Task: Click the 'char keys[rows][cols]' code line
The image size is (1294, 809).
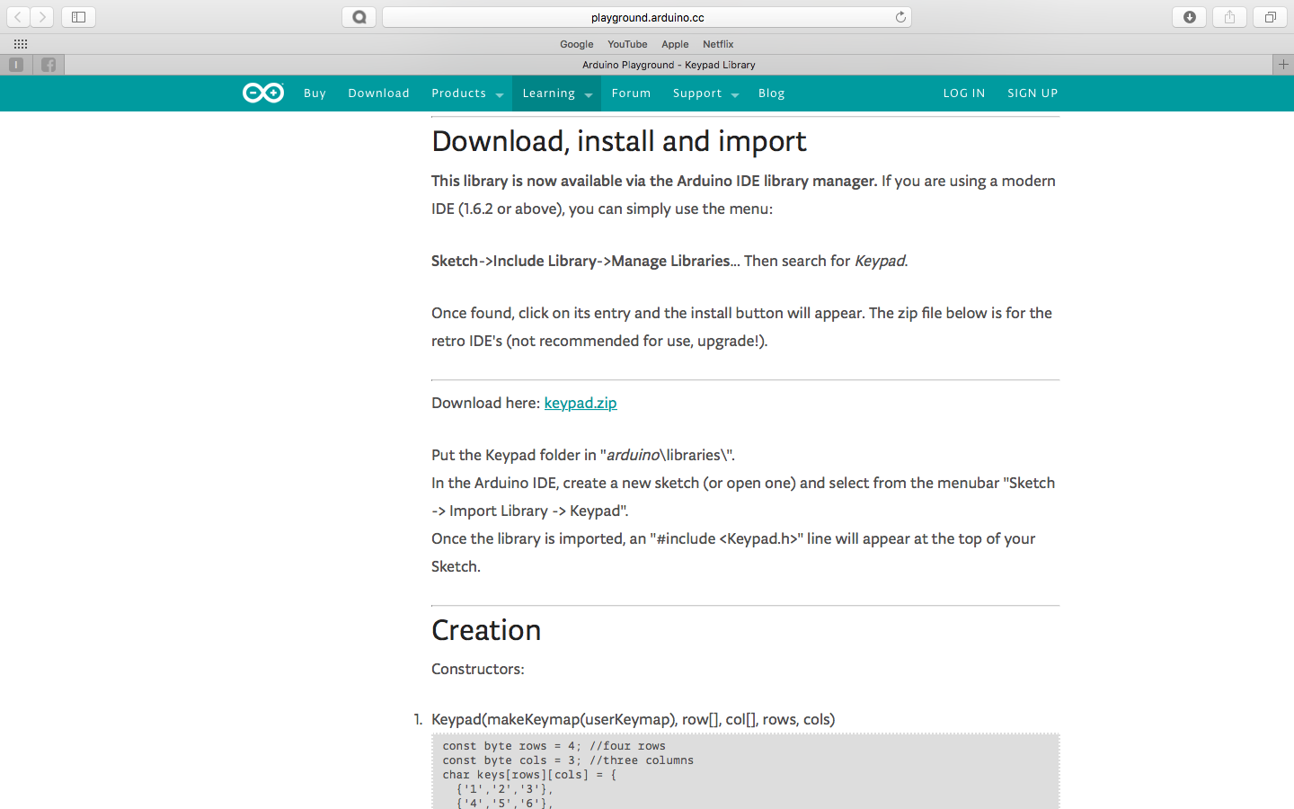Action: tap(529, 775)
